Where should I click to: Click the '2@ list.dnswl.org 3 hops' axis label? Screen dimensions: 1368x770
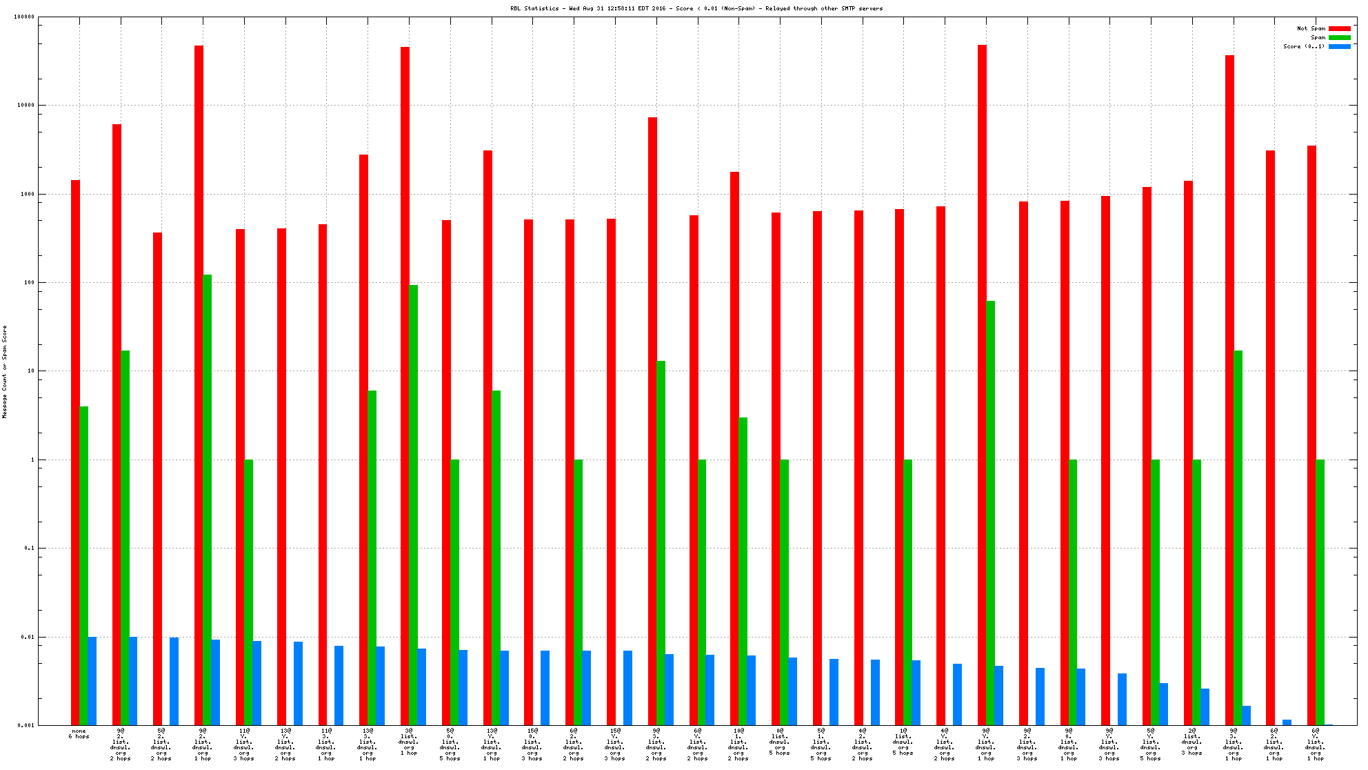(x=1191, y=742)
